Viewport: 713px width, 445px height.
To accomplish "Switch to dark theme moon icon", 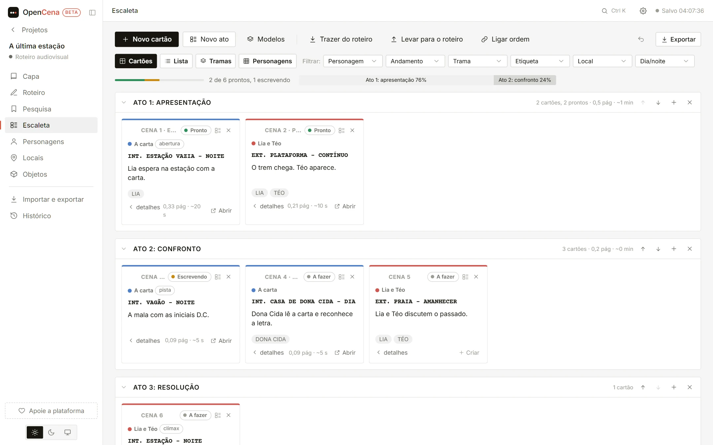I will pyautogui.click(x=51, y=432).
